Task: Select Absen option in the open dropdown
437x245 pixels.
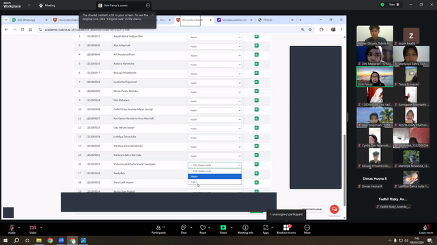Action: 214,176
